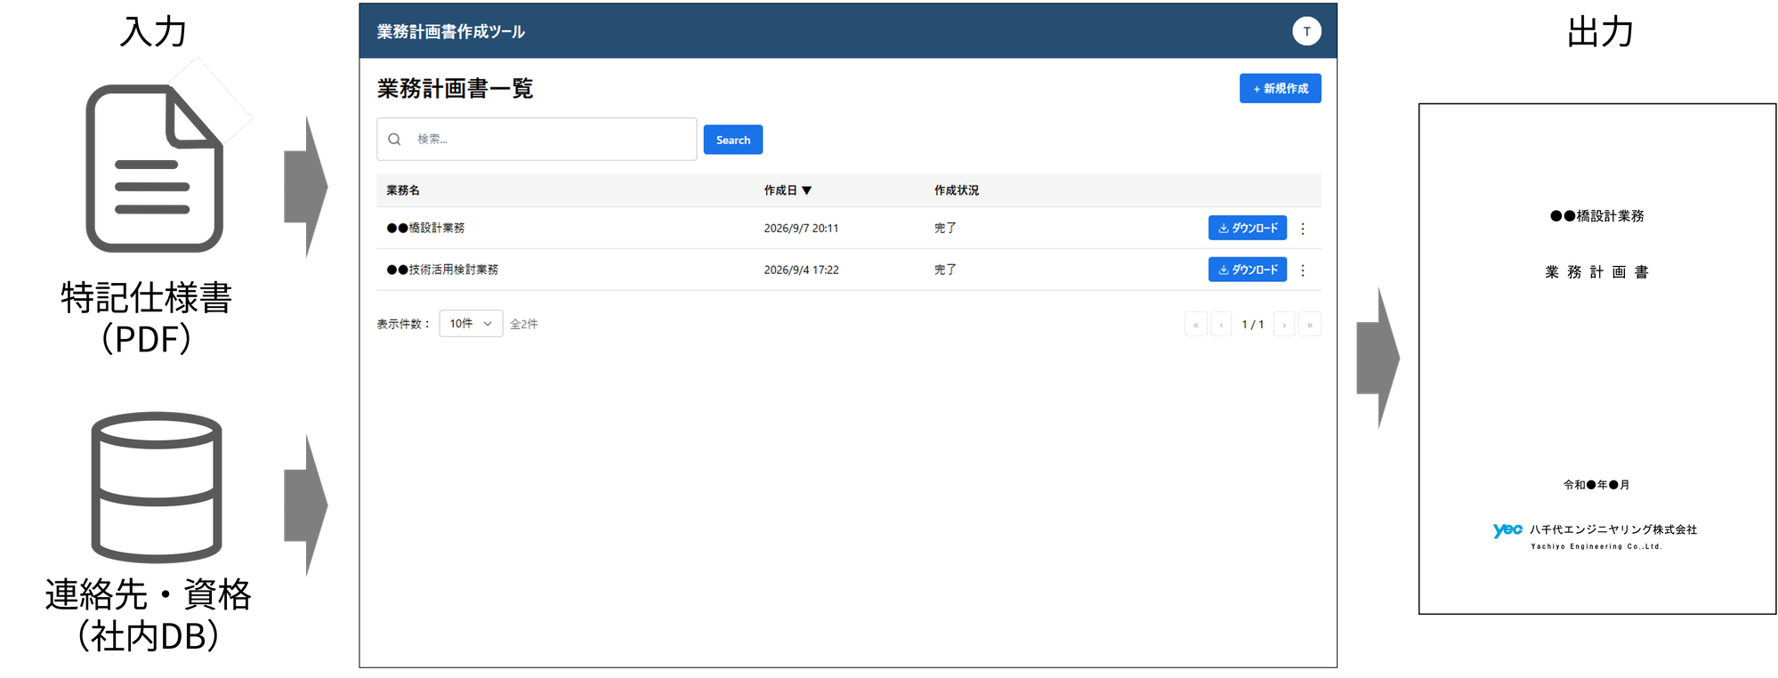Screen dimensions: 1778x678
Task: Go to the previous page
Action: point(1221,324)
